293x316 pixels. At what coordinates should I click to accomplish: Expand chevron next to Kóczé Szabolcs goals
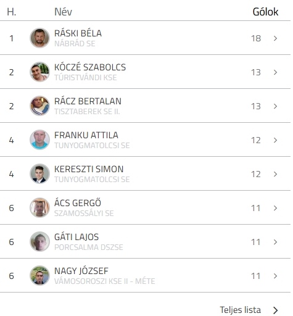[x=276, y=72]
